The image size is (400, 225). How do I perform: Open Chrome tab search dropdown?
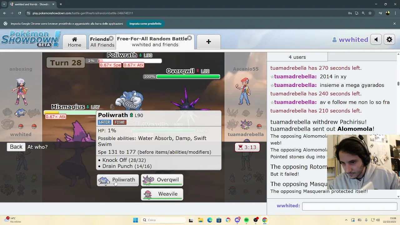pos(4,4)
